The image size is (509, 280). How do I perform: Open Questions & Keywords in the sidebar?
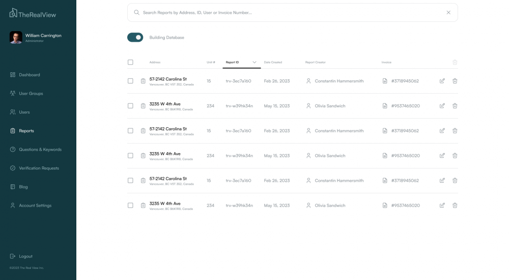[40, 150]
